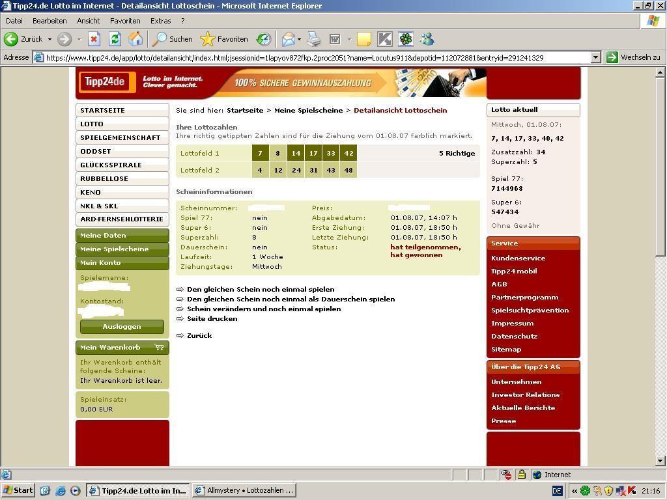The image size is (667, 500).
Task: Click the Tipp24de logo
Action: tap(107, 81)
